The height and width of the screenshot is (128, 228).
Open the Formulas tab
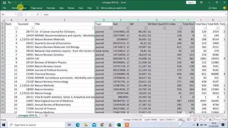(x=51, y=8)
